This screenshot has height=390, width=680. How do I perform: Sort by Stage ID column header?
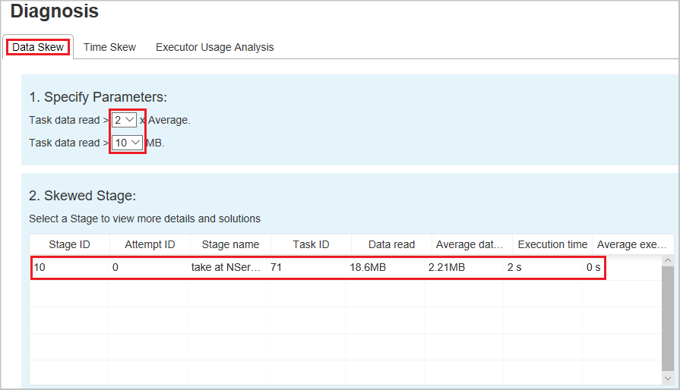(x=69, y=244)
